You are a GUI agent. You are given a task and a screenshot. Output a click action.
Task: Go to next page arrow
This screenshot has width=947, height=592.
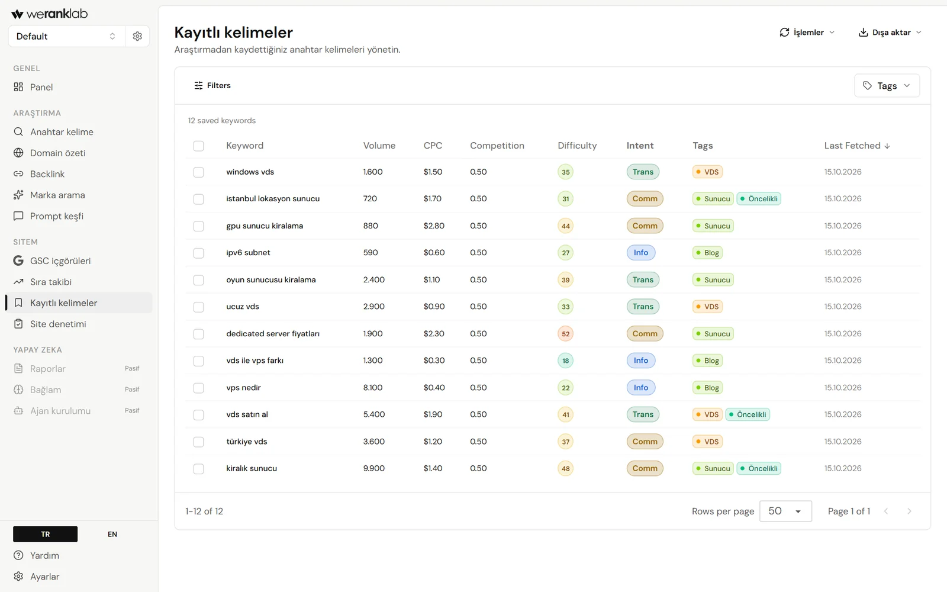click(910, 511)
